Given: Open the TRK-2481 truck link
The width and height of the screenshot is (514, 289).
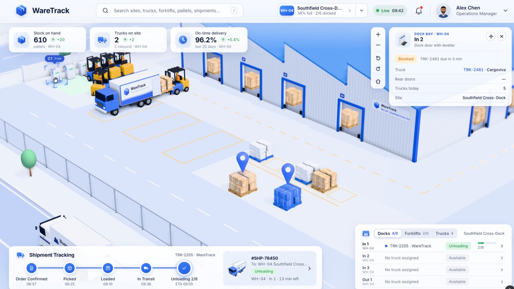Looking at the screenshot, I should (x=473, y=70).
